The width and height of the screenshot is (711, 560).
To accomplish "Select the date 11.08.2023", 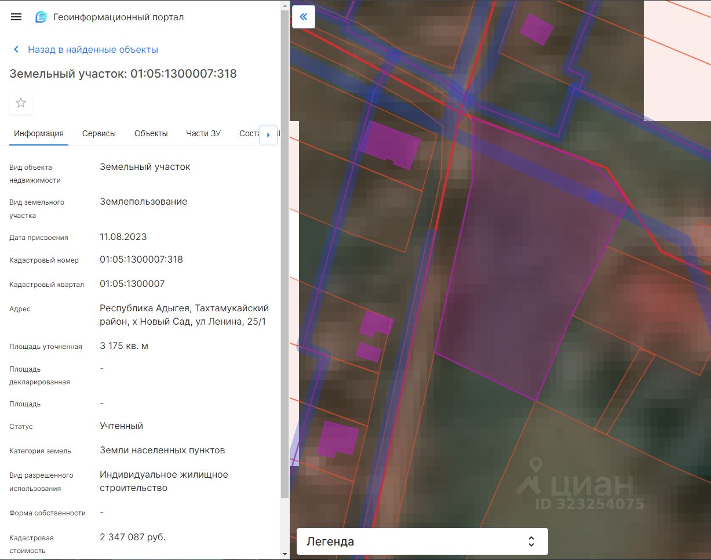I will (x=123, y=237).
